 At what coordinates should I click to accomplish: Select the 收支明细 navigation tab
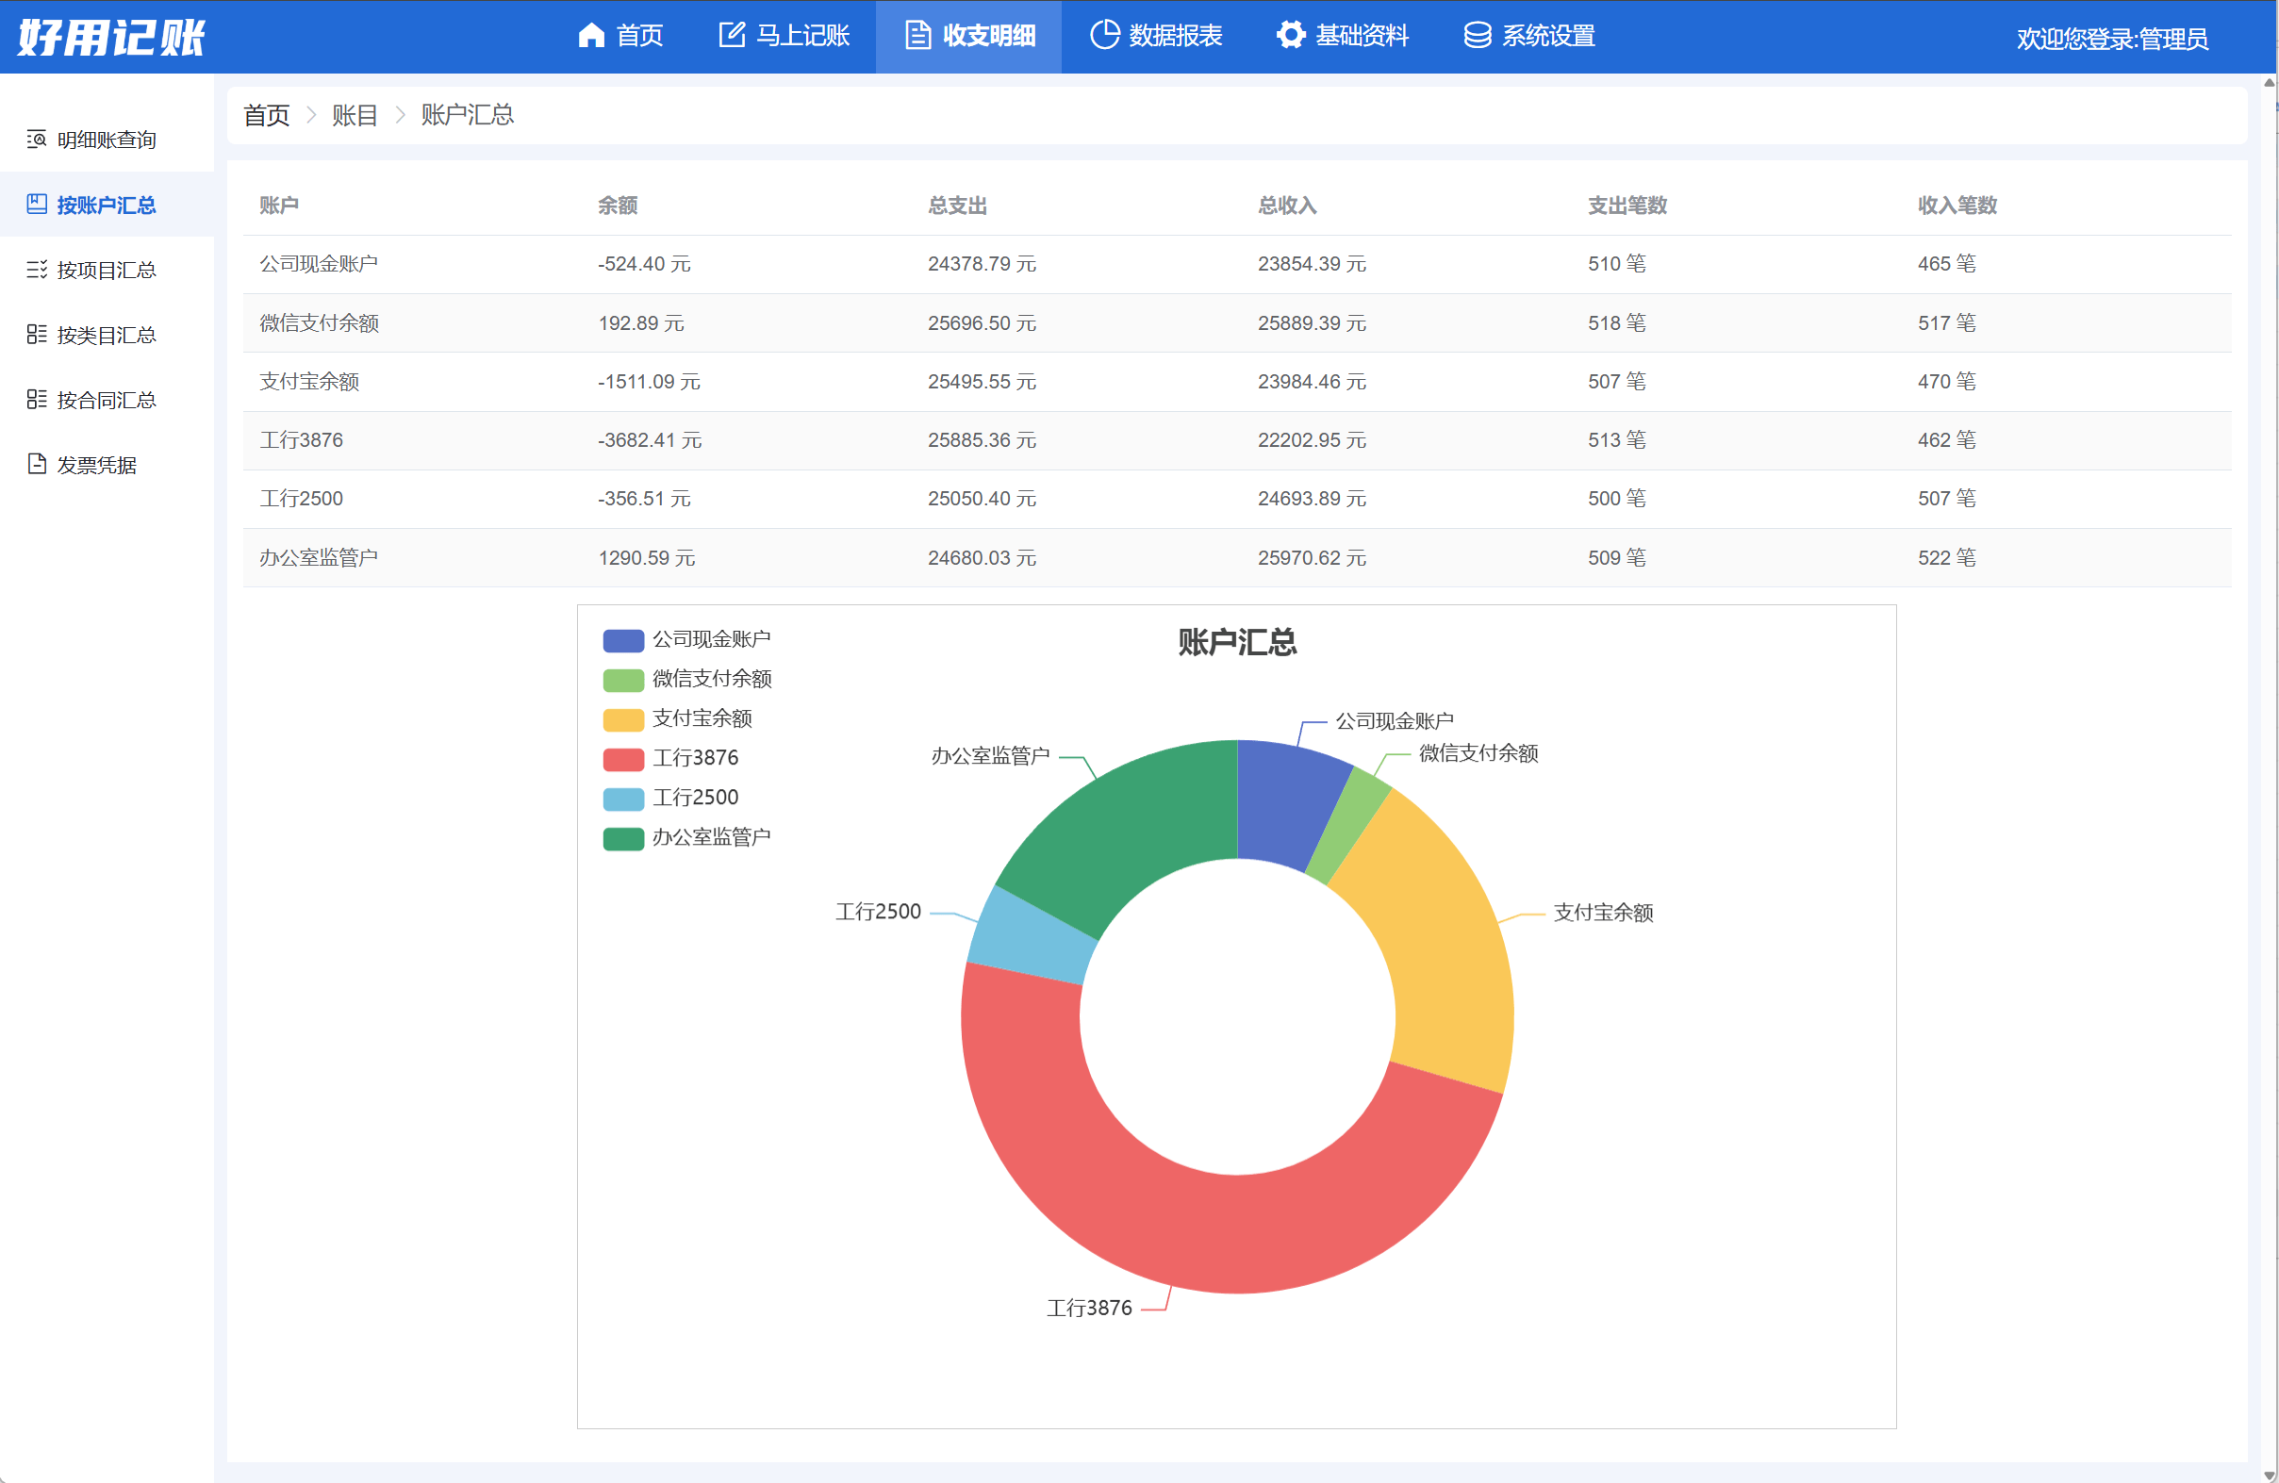pyautogui.click(x=969, y=37)
